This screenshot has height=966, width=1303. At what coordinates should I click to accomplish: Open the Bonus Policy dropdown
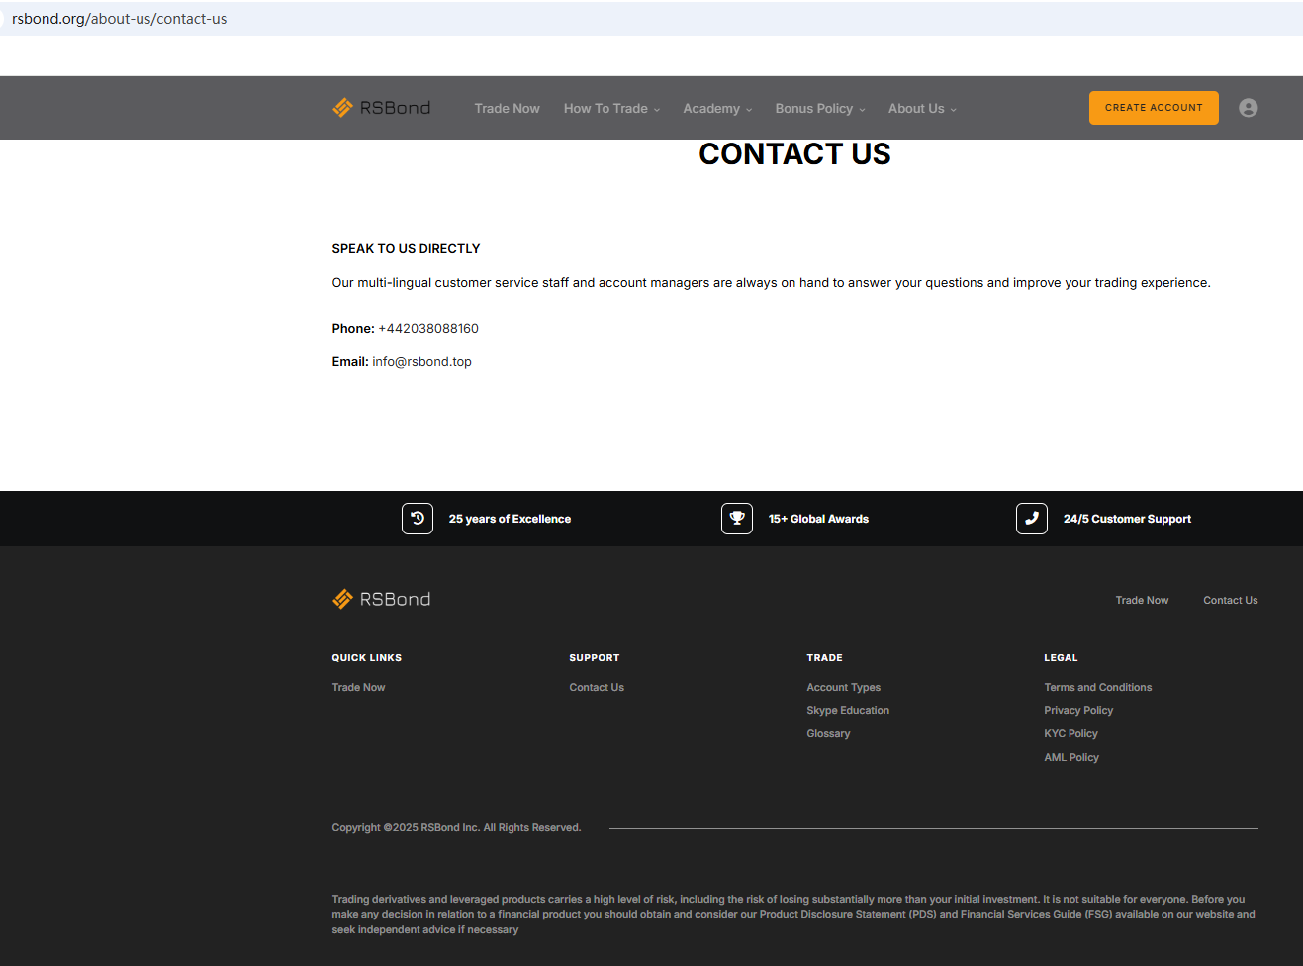(x=820, y=109)
